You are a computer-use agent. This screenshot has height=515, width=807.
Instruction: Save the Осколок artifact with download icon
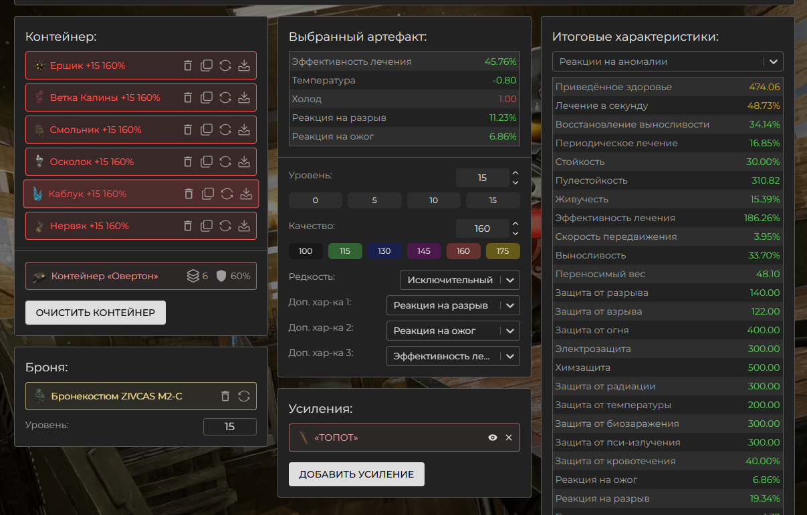click(x=244, y=162)
